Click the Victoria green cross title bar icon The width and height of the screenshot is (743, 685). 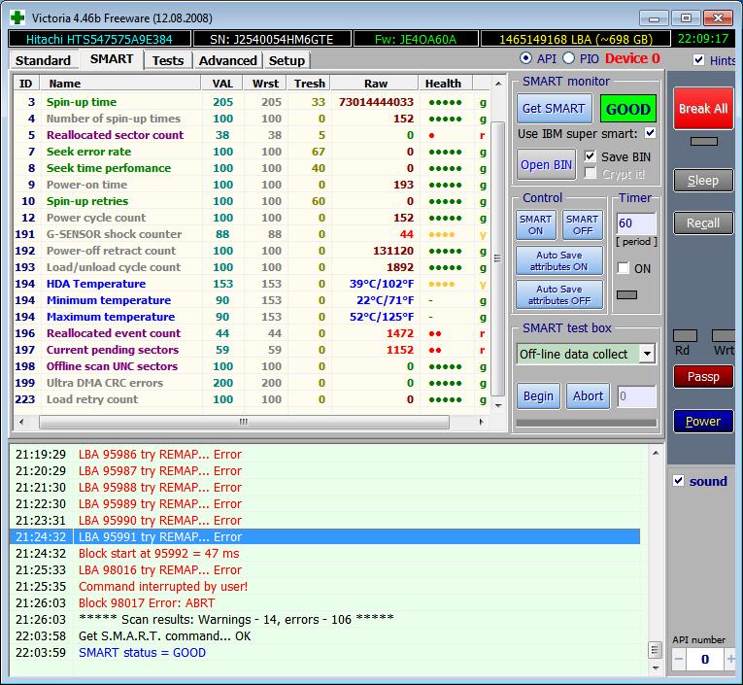click(x=17, y=17)
